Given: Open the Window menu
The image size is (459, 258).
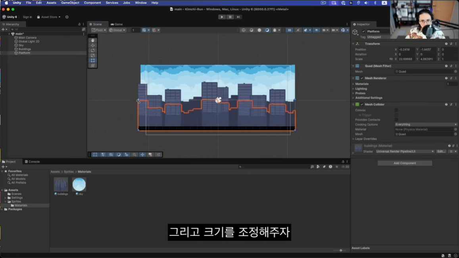Looking at the screenshot, I should pos(140,3).
